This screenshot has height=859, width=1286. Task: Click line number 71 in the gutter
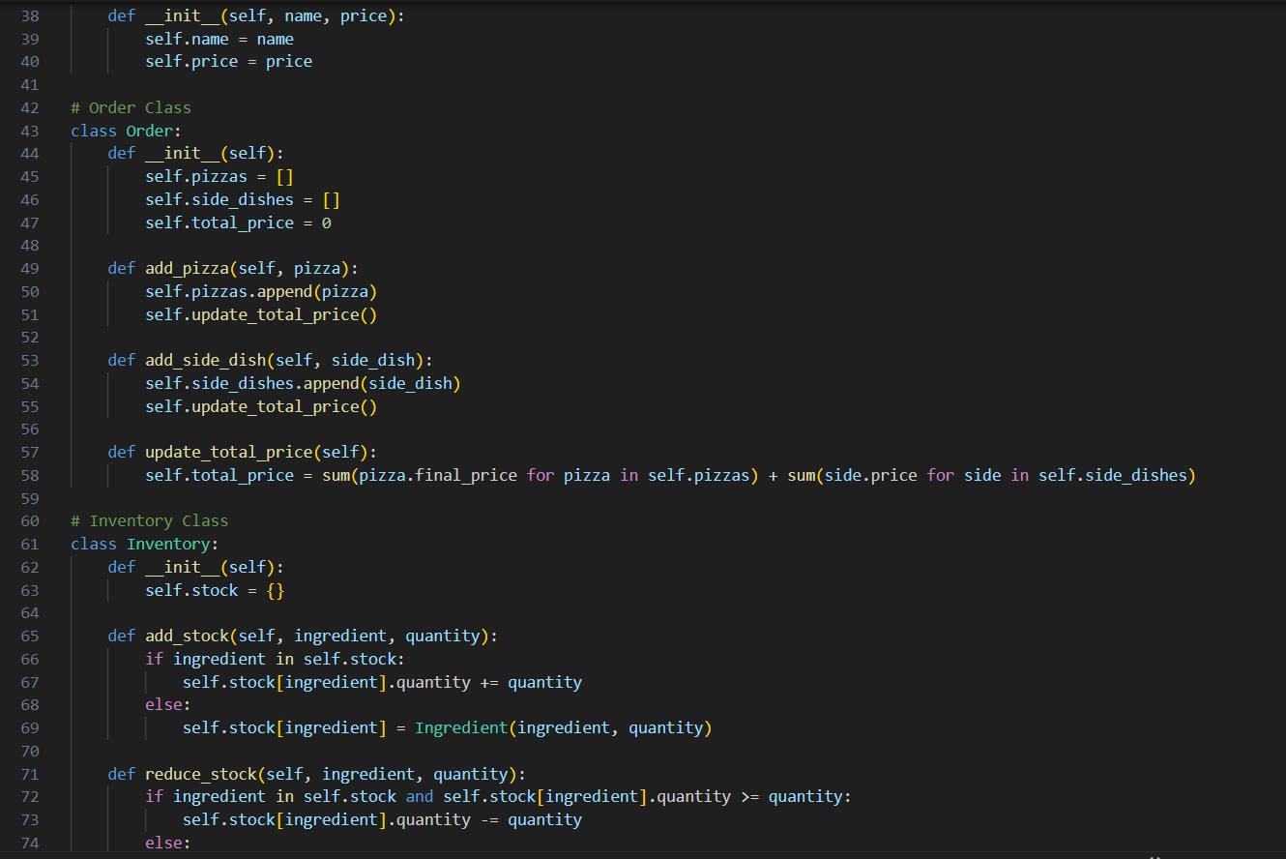[x=29, y=774]
